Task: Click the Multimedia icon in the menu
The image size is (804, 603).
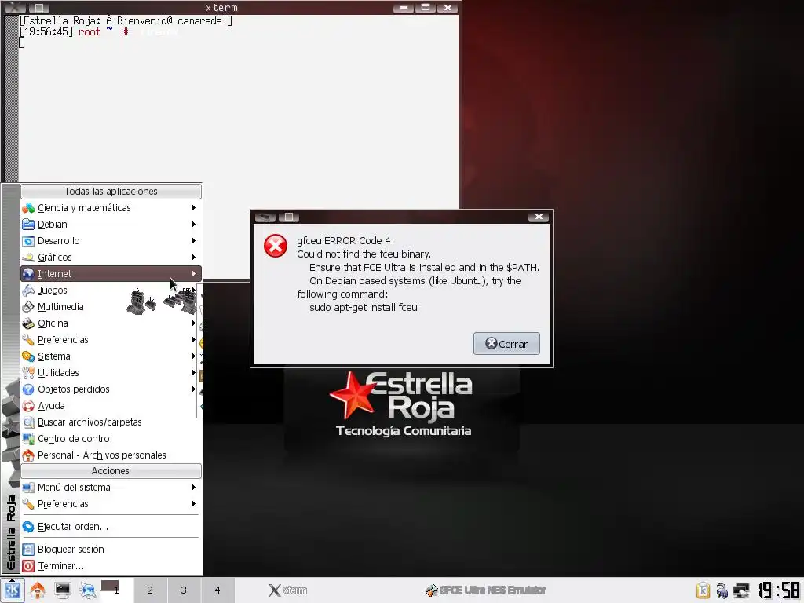Action: point(28,307)
